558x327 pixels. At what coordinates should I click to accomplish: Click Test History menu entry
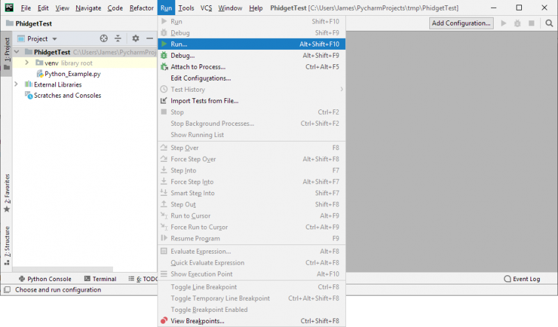pyautogui.click(x=251, y=90)
